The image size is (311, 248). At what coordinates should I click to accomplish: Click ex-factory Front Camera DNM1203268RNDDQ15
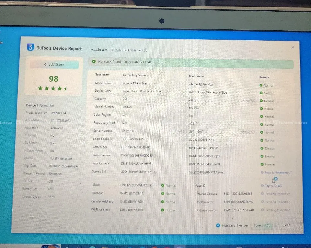click(x=137, y=155)
